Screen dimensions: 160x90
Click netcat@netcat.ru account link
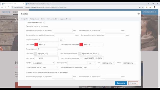click(x=149, y=12)
